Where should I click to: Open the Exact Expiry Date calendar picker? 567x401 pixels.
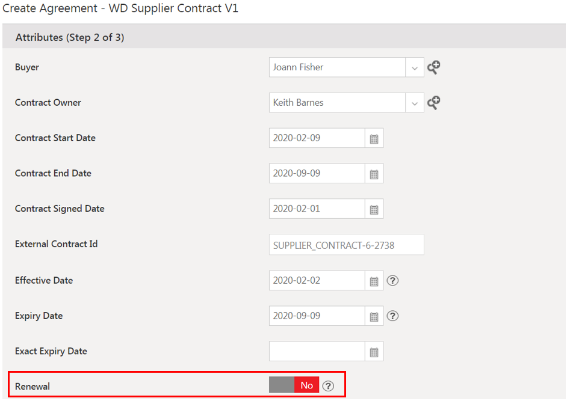[374, 352]
